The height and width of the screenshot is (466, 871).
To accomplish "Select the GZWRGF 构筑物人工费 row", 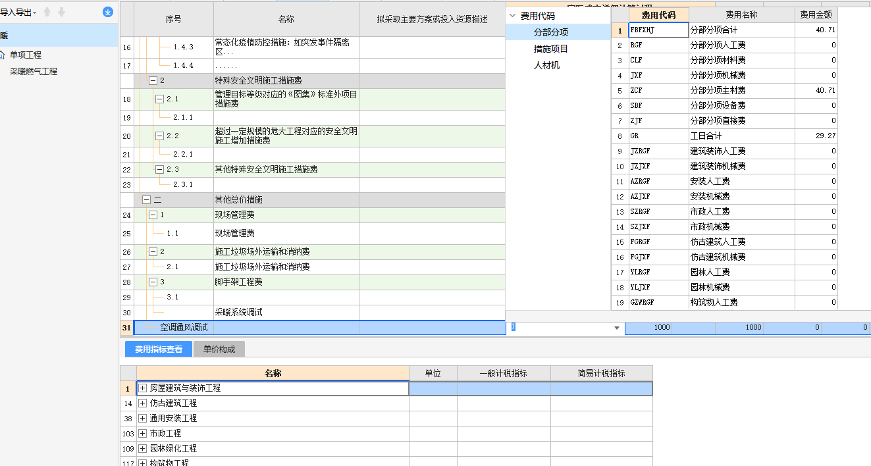I will (724, 303).
